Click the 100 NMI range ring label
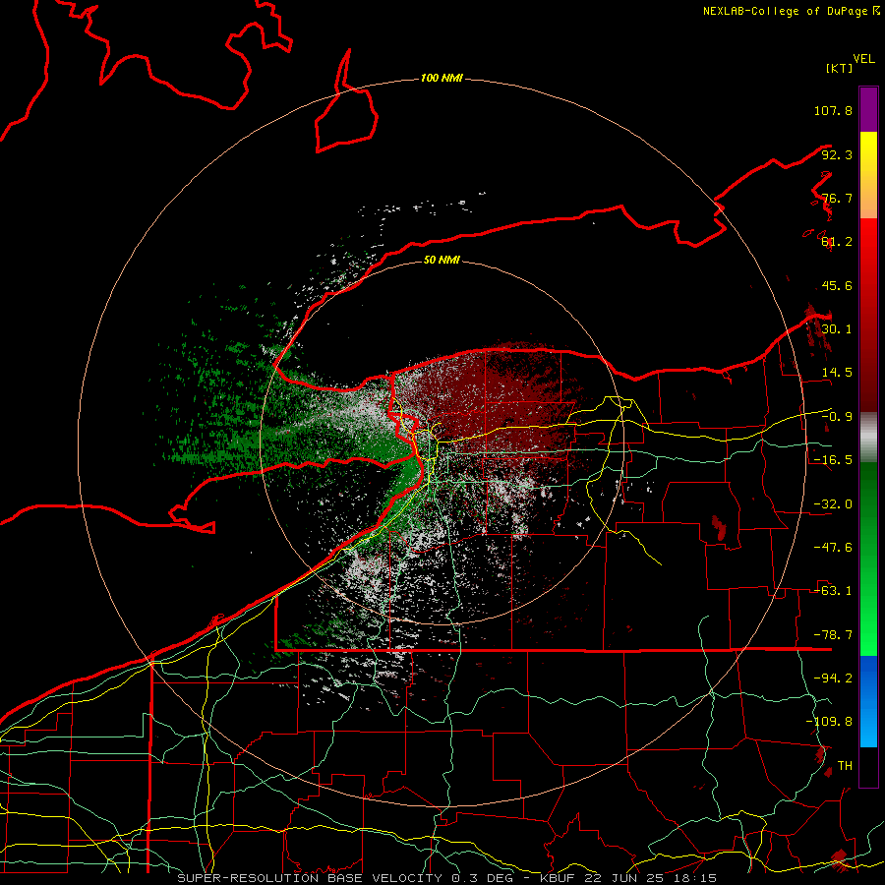This screenshot has width=885, height=885. (x=442, y=78)
